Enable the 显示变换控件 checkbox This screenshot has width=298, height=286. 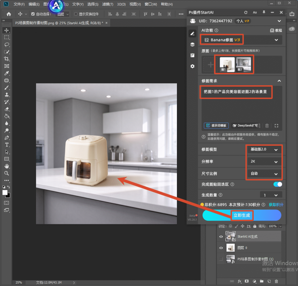coord(76,14)
